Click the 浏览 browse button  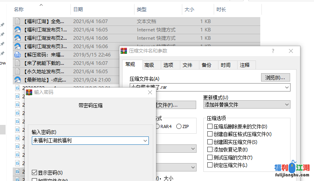pyautogui.click(x=275, y=78)
